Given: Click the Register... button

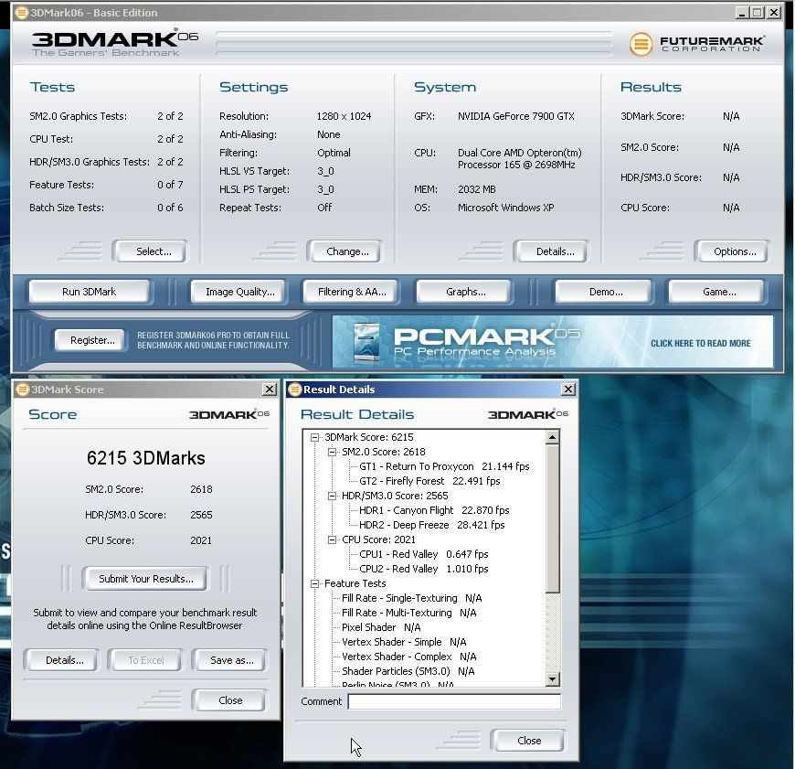Looking at the screenshot, I should pos(91,340).
